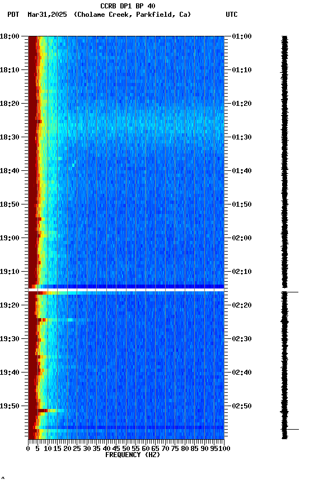The image size is (309, 484).
Task: Click the UTC time label "02:50"
Action: coord(242,406)
